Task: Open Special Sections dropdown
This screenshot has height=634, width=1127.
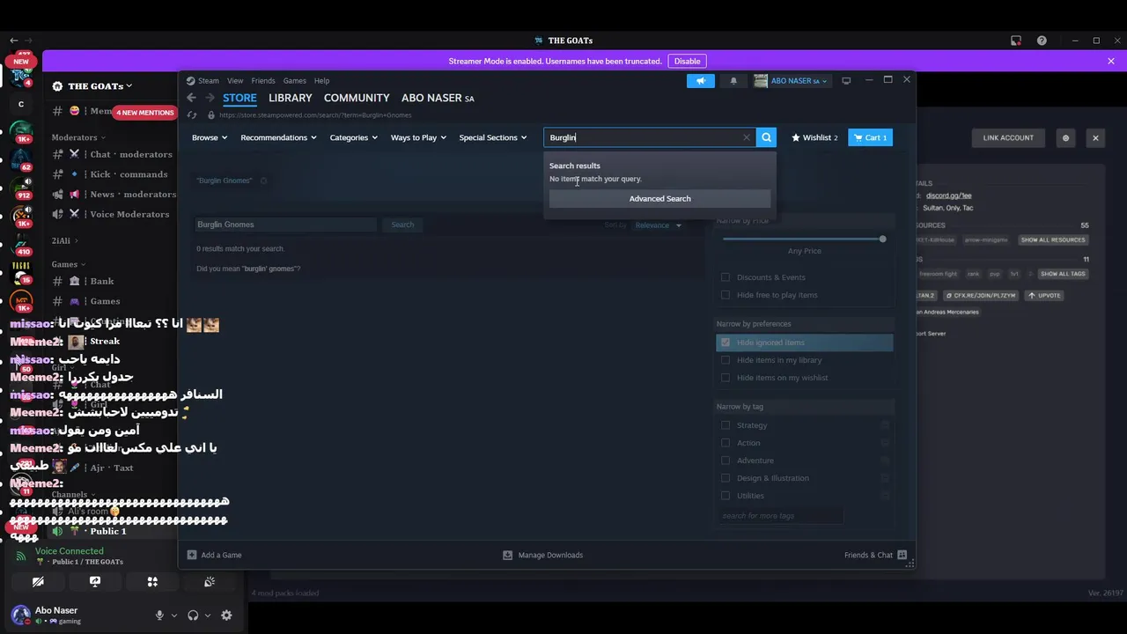Action: (493, 137)
